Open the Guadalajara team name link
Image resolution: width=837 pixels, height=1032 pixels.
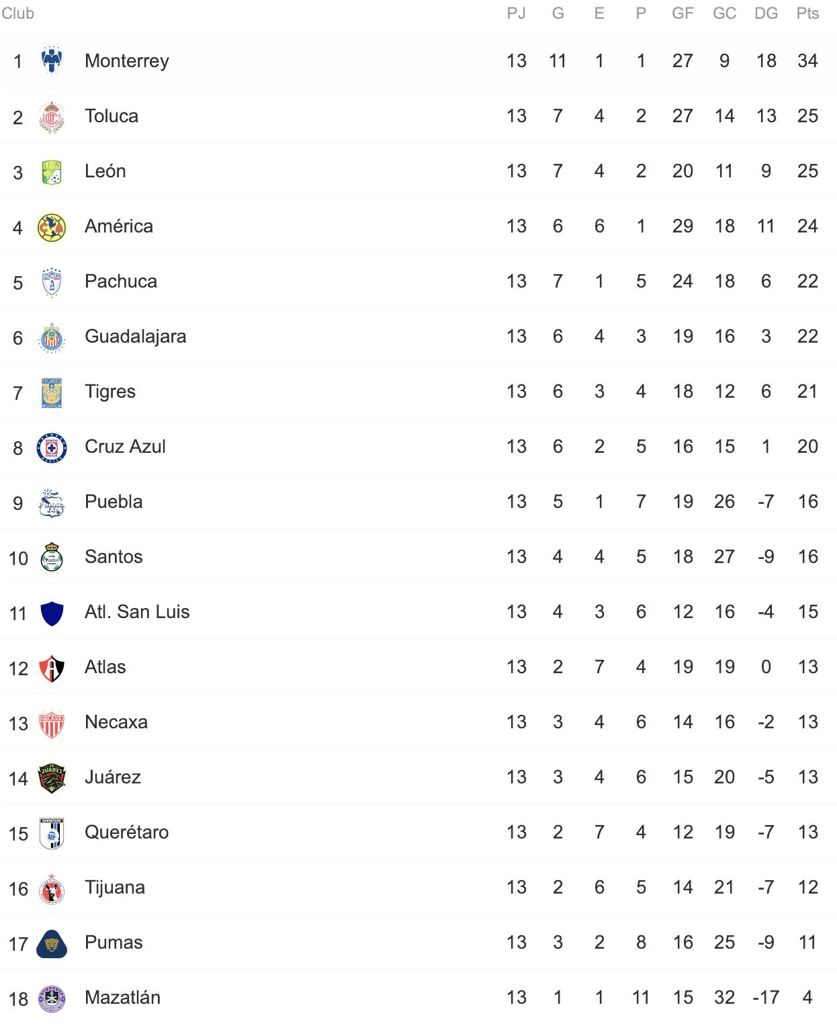point(136,337)
